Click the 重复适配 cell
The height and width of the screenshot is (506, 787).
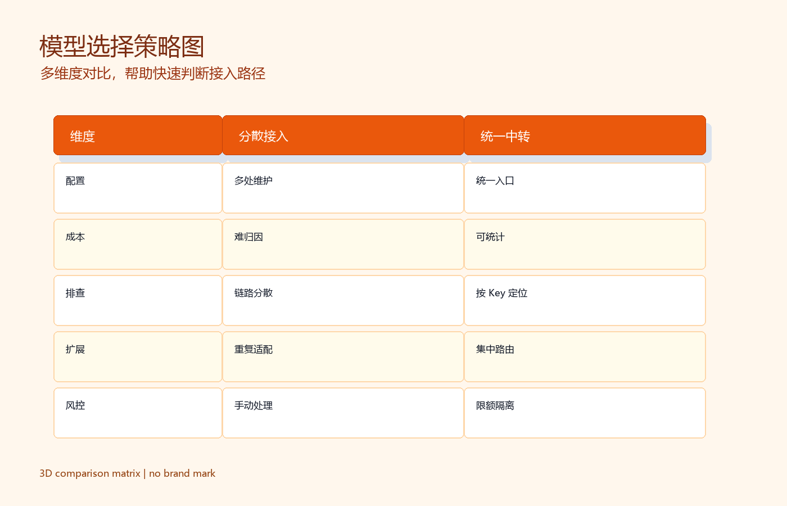pos(343,356)
